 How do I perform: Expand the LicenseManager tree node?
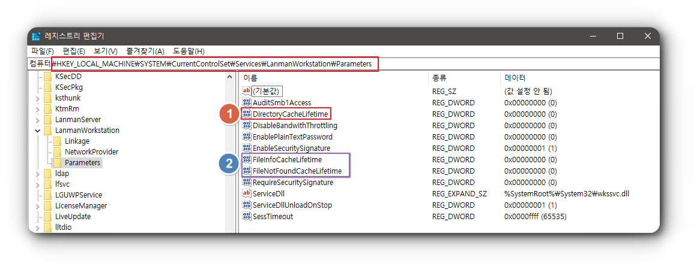pyautogui.click(x=38, y=205)
